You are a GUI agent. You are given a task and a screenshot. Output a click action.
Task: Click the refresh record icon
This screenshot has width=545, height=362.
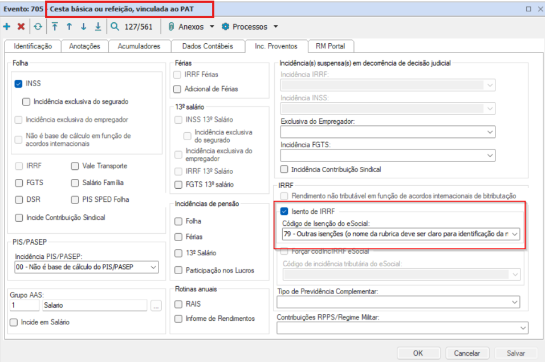[x=38, y=27]
